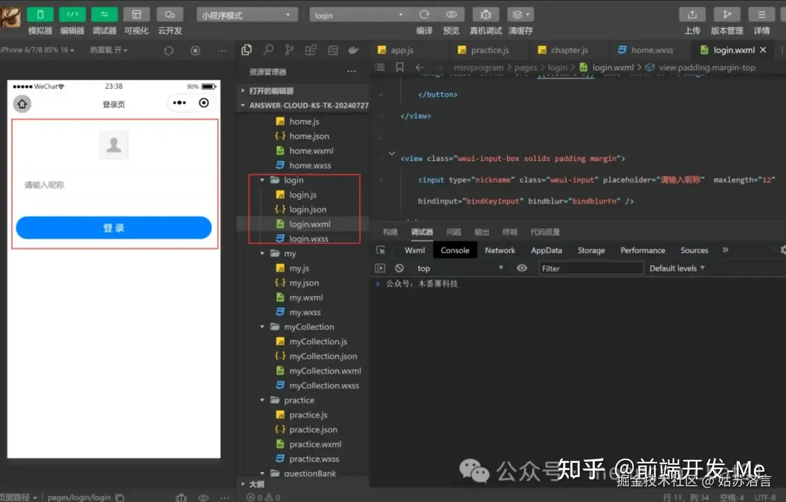The width and height of the screenshot is (786, 502).
Task: Close the login.wxml editor tab
Action: coord(763,50)
